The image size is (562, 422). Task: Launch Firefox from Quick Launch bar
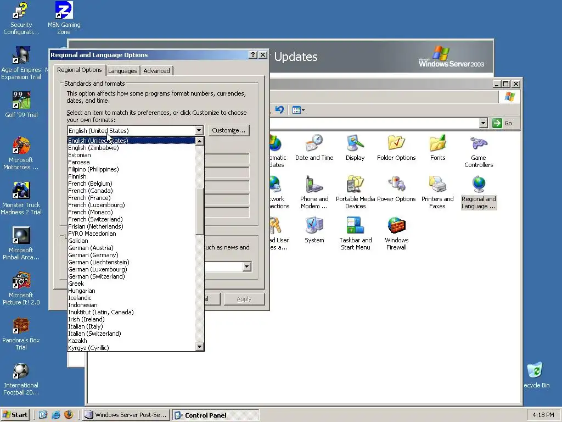(69, 415)
